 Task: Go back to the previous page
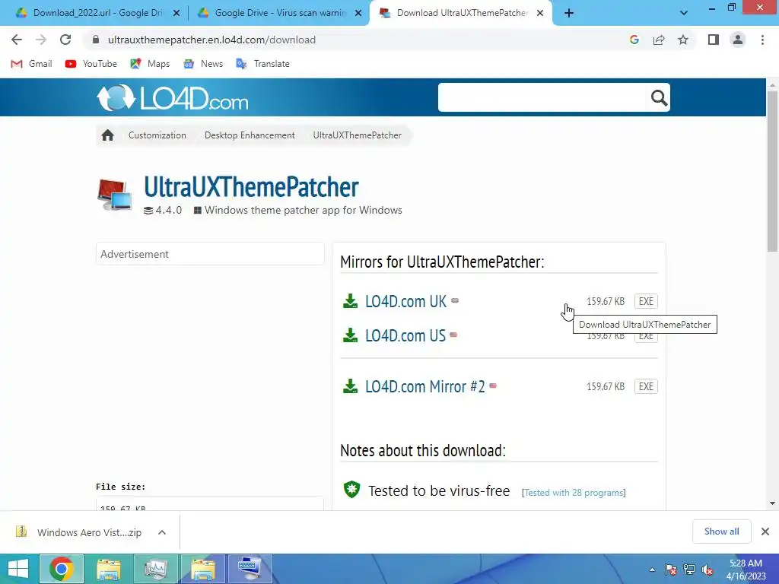(17, 40)
